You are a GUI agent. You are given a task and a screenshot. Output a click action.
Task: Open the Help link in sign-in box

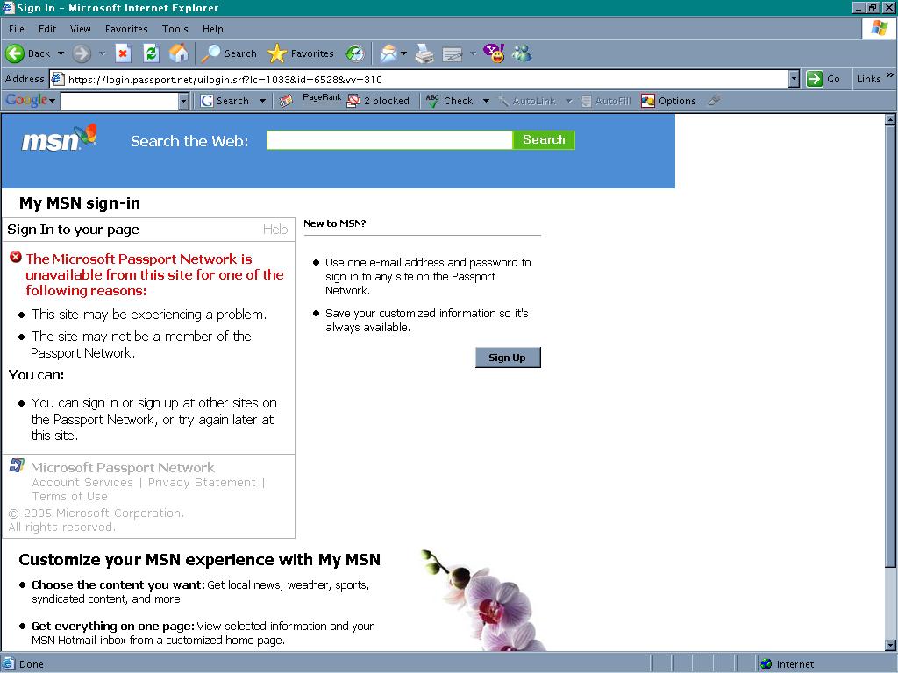point(274,230)
